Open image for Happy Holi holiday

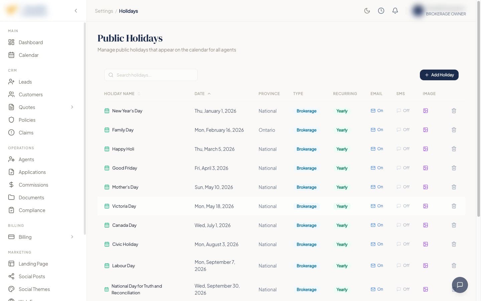[426, 149]
